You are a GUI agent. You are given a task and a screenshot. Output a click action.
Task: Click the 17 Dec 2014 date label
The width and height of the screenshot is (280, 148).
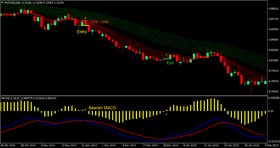pyautogui.click(x=150, y=145)
